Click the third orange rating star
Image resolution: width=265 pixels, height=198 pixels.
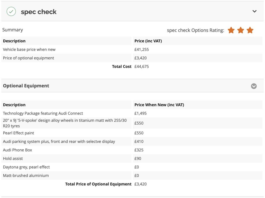coord(250,31)
